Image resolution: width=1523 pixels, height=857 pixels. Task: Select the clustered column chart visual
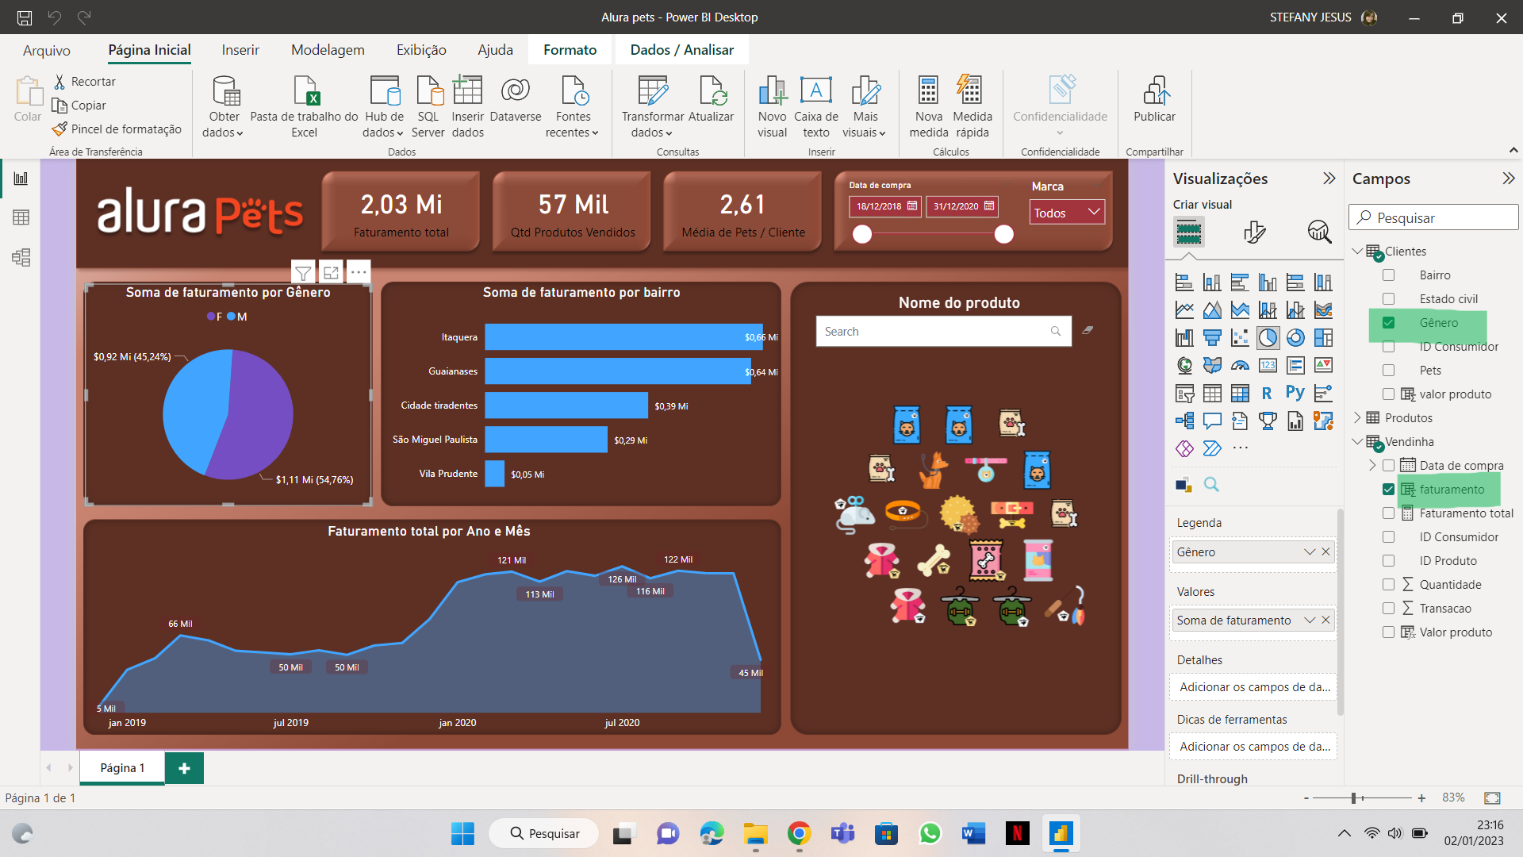[1268, 282]
